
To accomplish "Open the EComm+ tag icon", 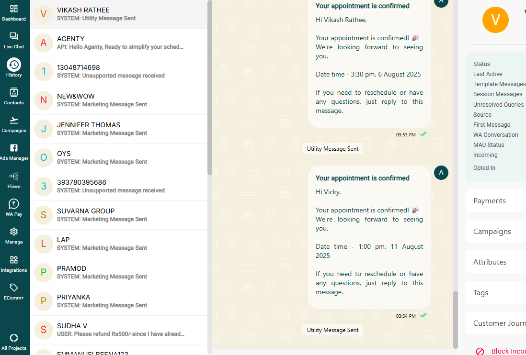I will pos(14,288).
